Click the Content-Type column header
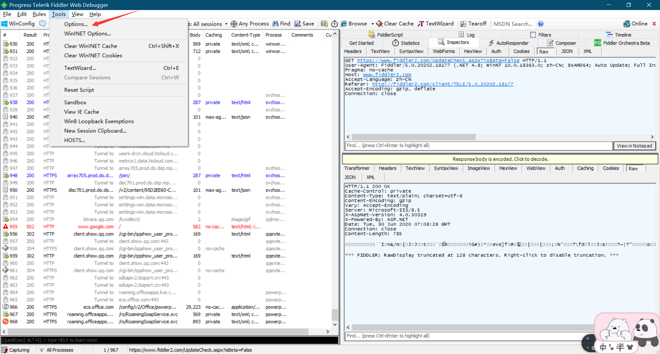 click(x=245, y=35)
